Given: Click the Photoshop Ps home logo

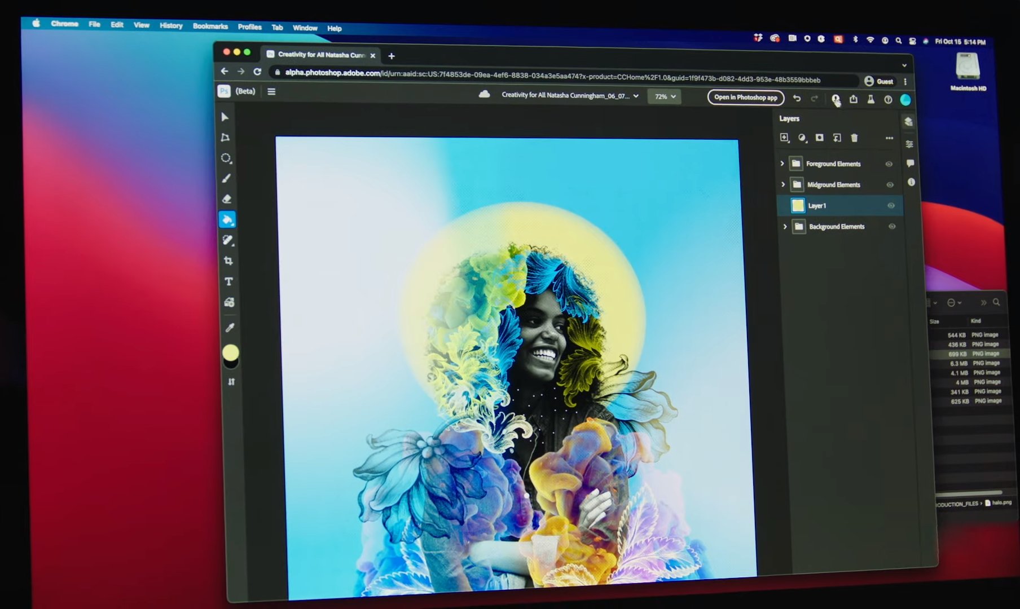Looking at the screenshot, I should point(224,91).
